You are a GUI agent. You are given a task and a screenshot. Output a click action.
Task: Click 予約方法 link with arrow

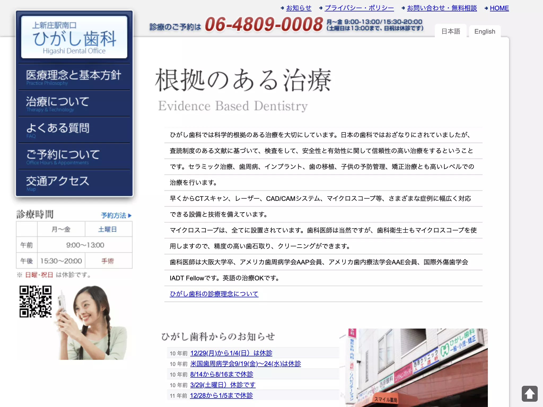pos(116,215)
